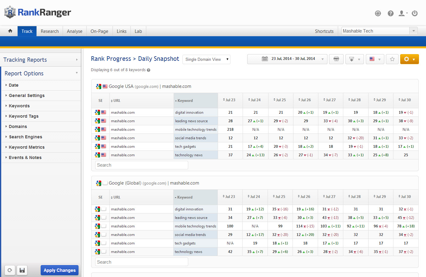
Task: Sort Google USA table by Keyword column
Action: [185, 101]
